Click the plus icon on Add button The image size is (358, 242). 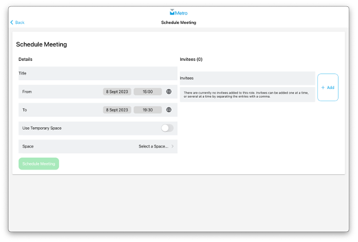click(x=323, y=88)
